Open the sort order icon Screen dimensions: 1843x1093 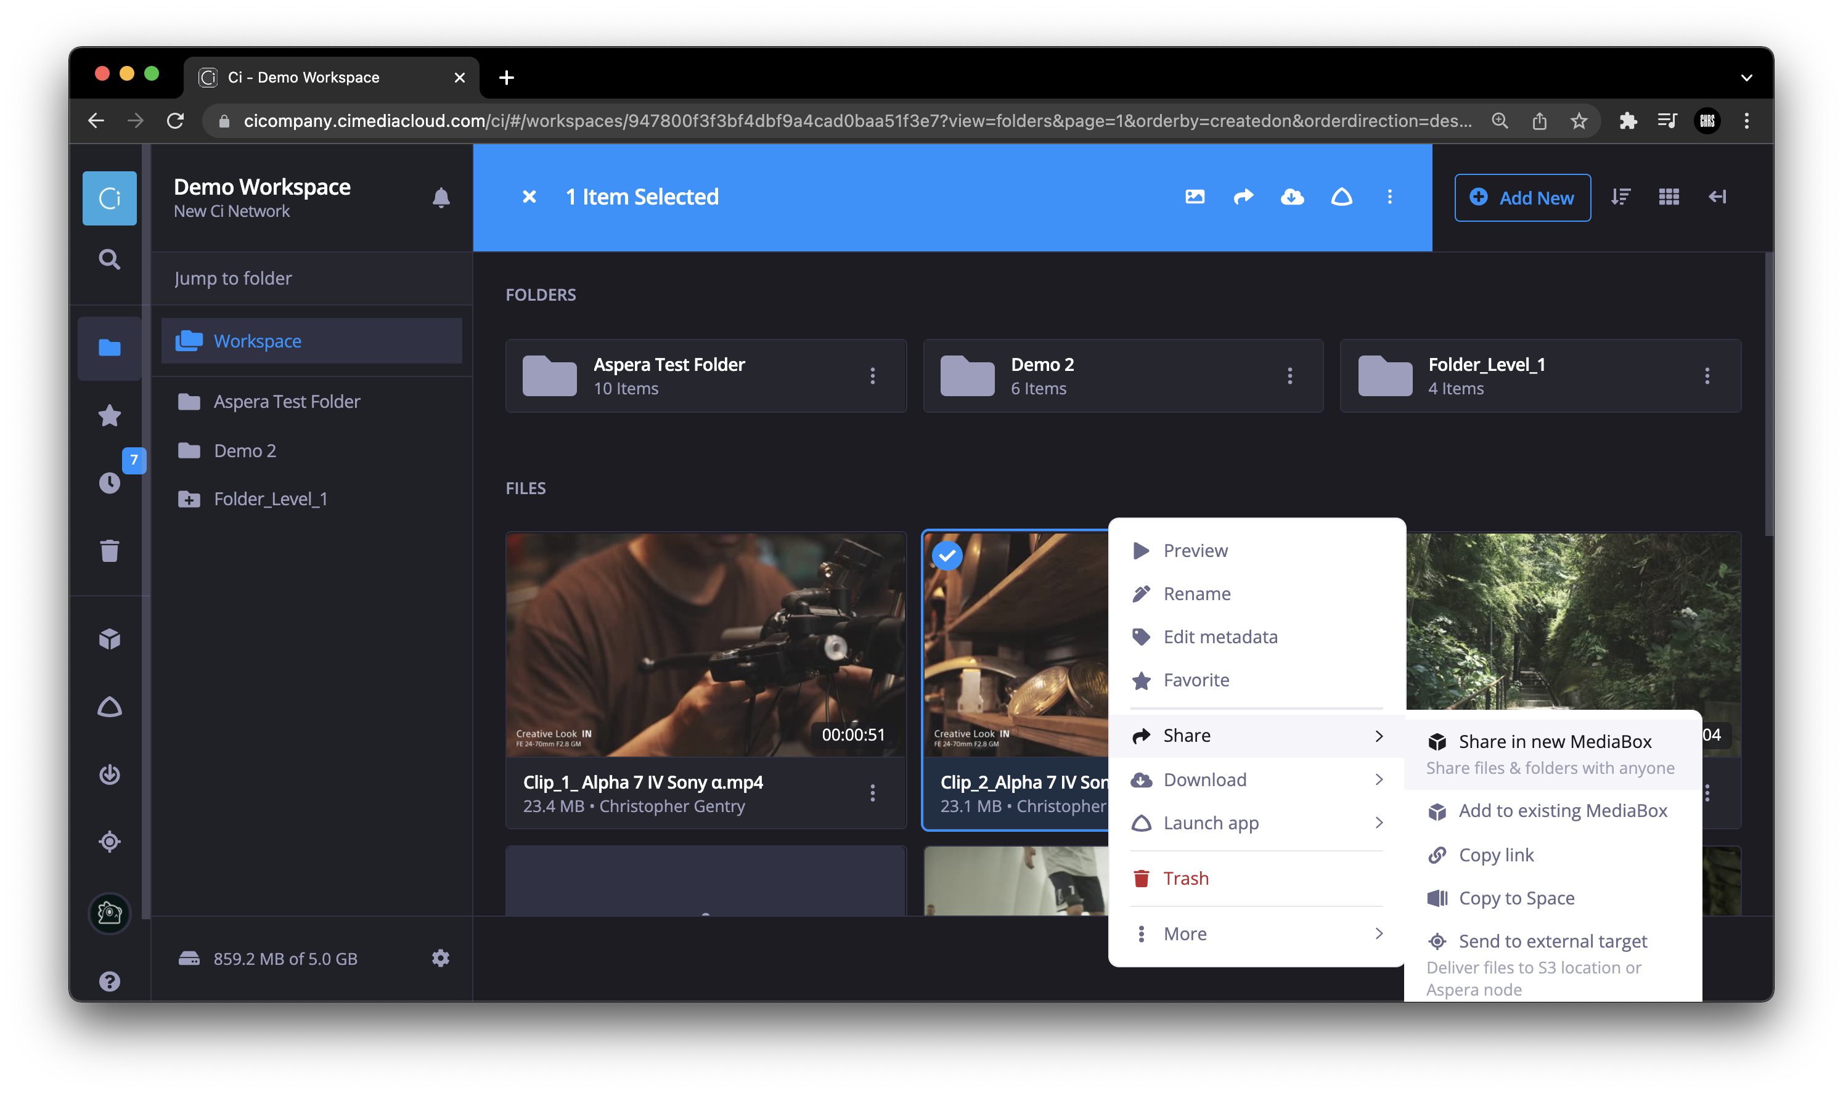click(1620, 197)
